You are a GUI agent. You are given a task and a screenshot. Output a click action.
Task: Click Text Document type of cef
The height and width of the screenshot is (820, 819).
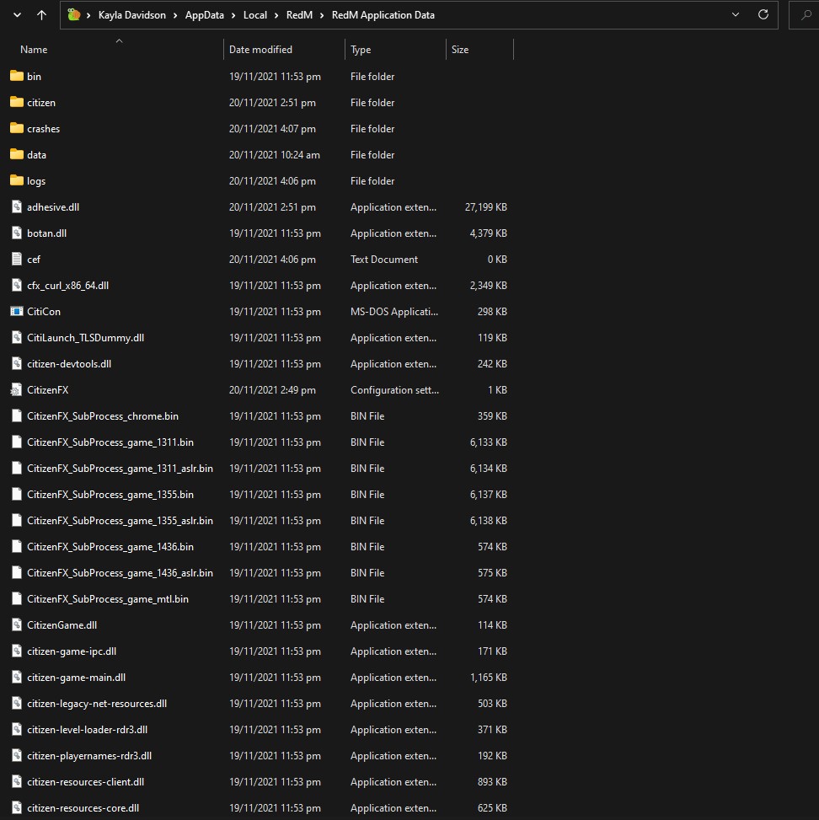click(x=384, y=260)
